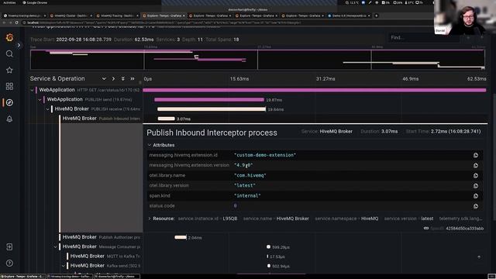The image size is (496, 279).
Task: Click the scroll-to-top arrow button
Action: click(x=479, y=257)
